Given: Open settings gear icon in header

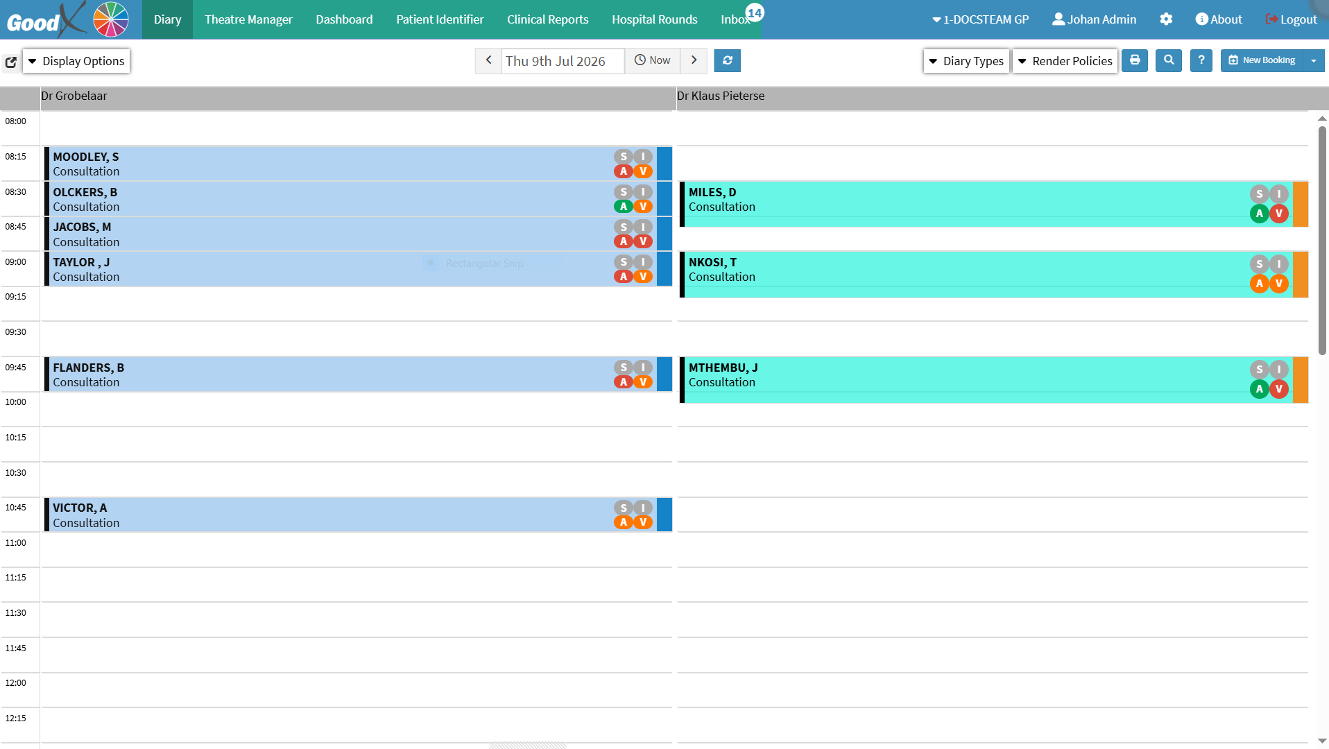Looking at the screenshot, I should click(x=1166, y=19).
